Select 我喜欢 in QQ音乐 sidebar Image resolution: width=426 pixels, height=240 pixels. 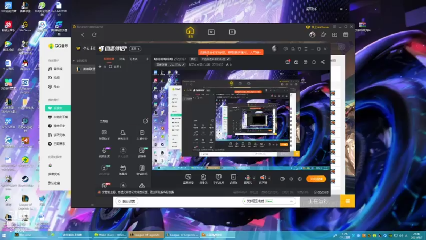(x=58, y=108)
